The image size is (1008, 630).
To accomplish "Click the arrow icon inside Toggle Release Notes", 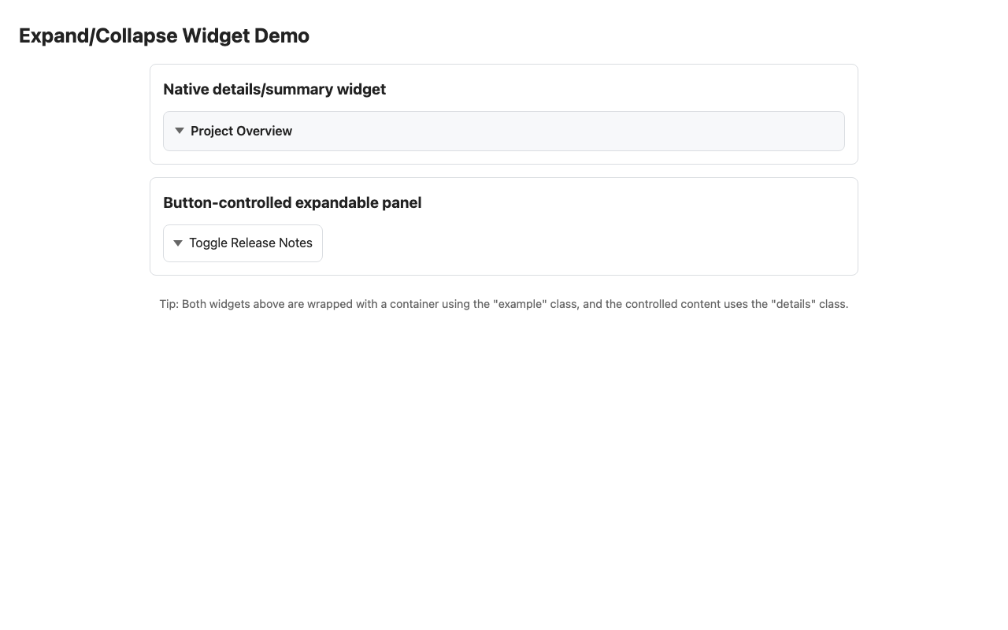I will click(x=179, y=243).
